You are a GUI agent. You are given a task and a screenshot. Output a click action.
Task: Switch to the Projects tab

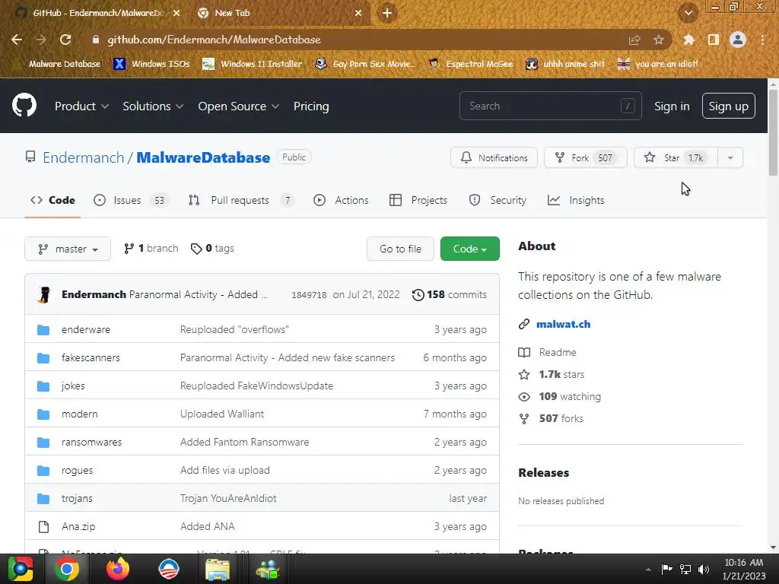(x=418, y=200)
